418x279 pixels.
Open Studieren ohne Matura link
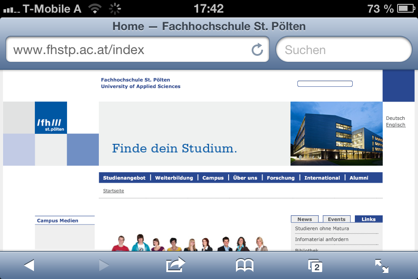click(322, 228)
